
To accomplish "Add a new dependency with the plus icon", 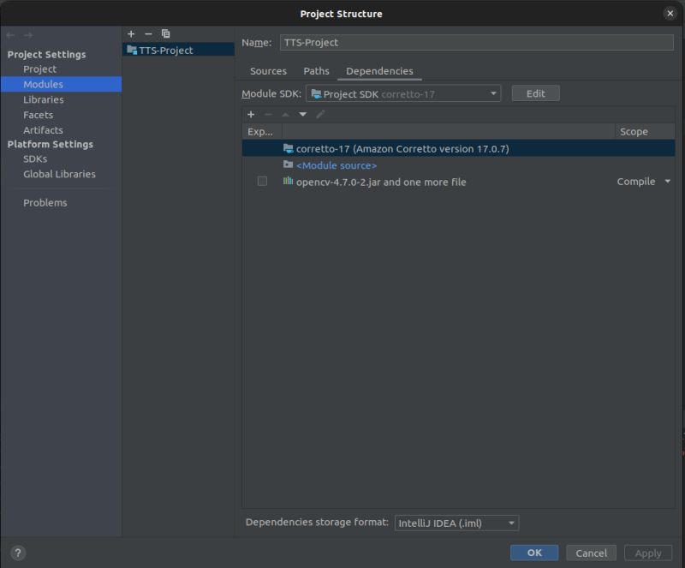I will tap(250, 114).
